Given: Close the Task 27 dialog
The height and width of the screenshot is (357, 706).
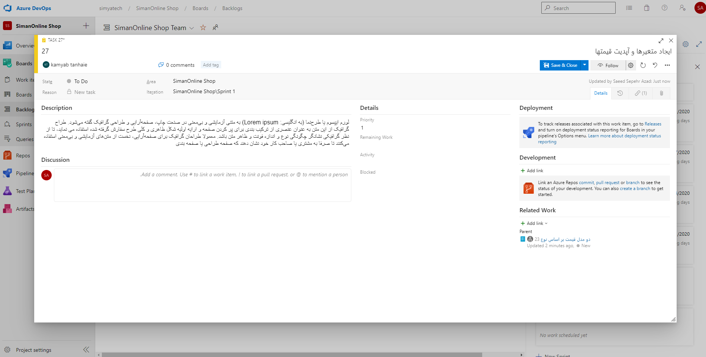Looking at the screenshot, I should pos(671,40).
